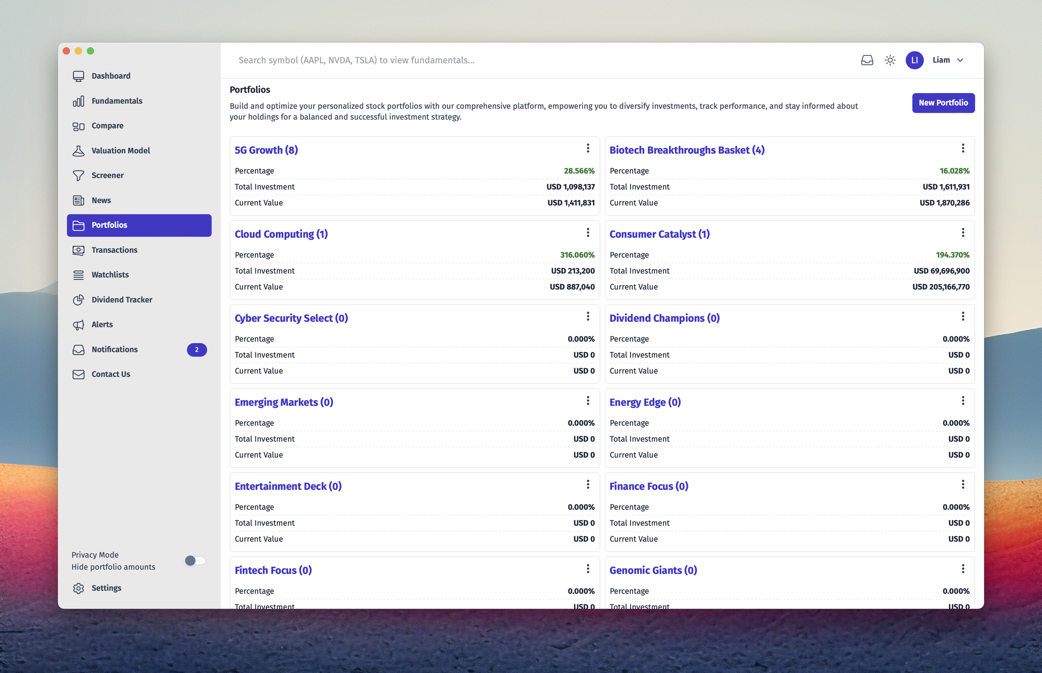
Task: Open options menu for 5G Growth
Action: click(588, 148)
